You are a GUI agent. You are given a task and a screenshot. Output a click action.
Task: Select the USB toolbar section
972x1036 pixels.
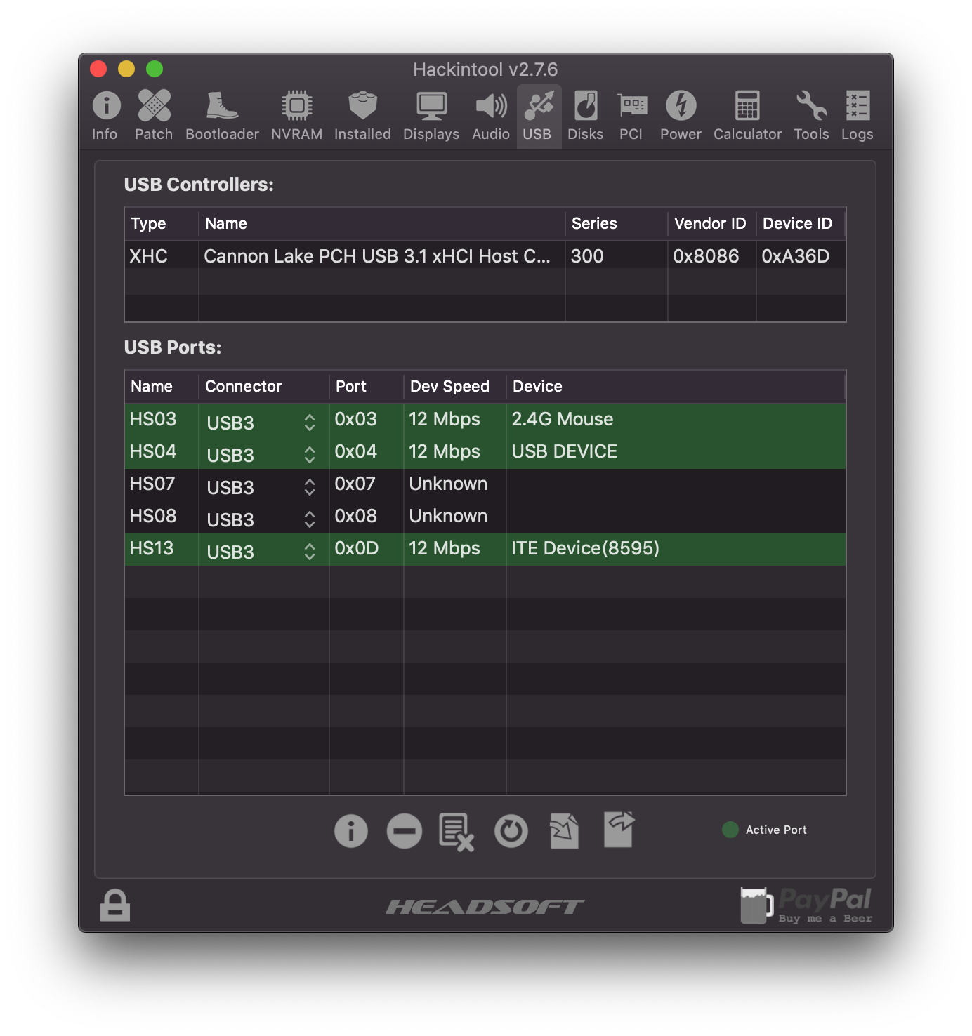tap(538, 116)
